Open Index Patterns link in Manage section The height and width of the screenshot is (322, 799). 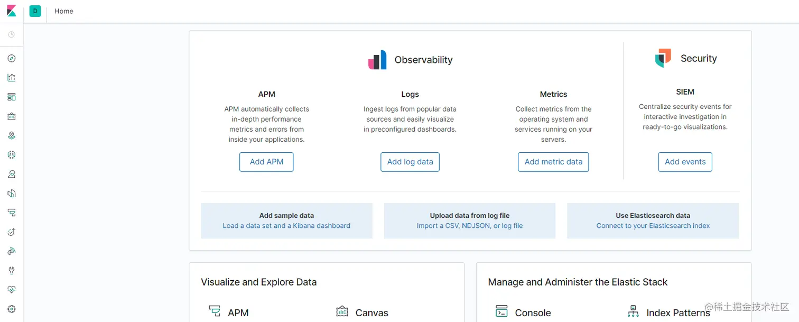(x=679, y=312)
